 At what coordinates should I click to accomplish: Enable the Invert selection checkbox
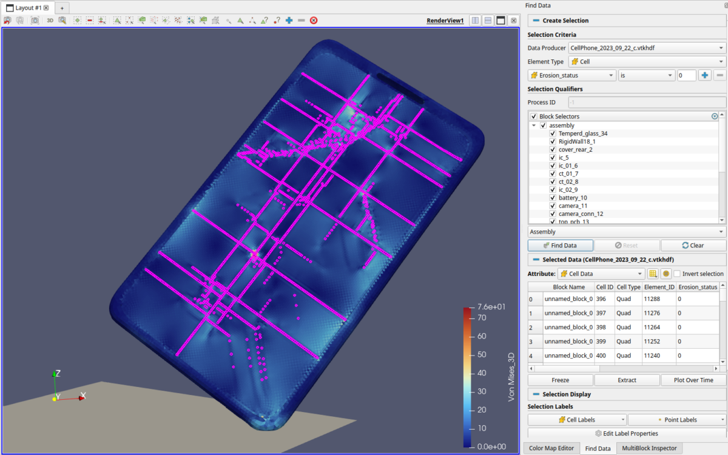(676, 274)
